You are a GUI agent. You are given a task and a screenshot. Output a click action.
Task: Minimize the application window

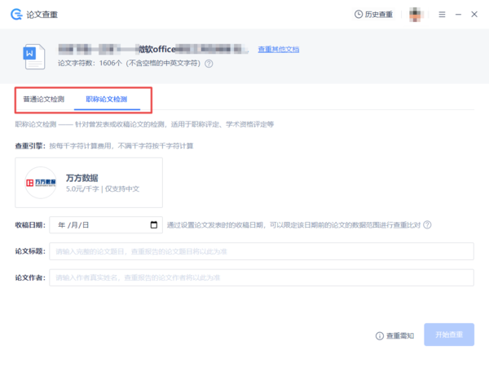[459, 15]
